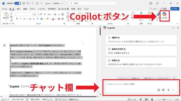Open the font name dropdown
Image resolution: width=181 pixels, height=101 pixels.
click(33, 14)
